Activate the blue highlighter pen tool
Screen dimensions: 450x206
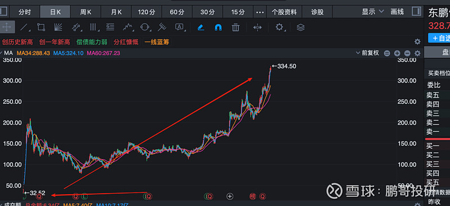[201, 28]
